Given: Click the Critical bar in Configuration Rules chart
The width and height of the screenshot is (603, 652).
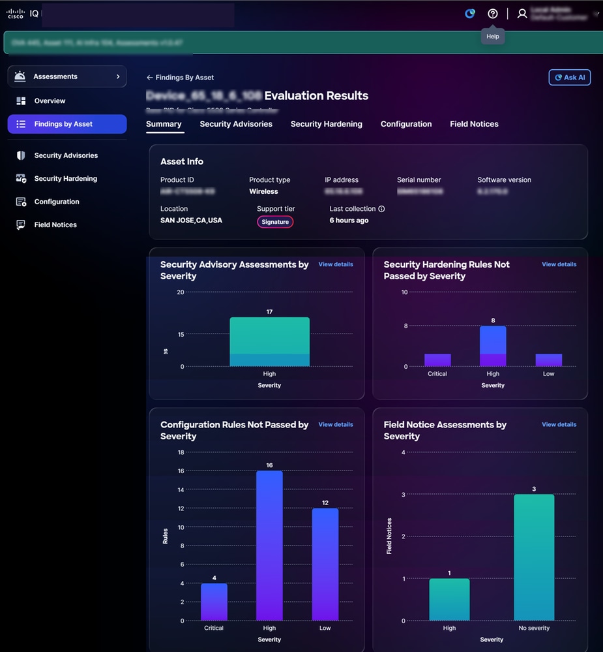Looking at the screenshot, I should tap(214, 602).
